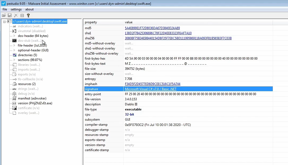This screenshot has width=288, height=165.
Task: Click the description value Diablo III
Action: [131, 104]
